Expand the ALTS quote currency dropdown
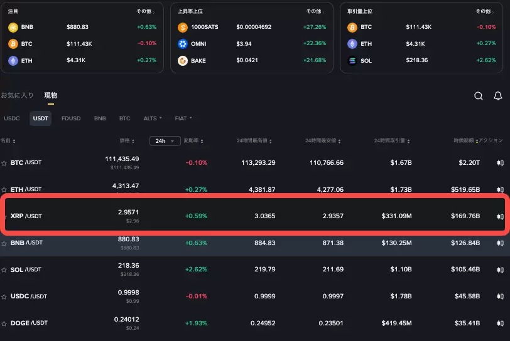 [x=153, y=118]
